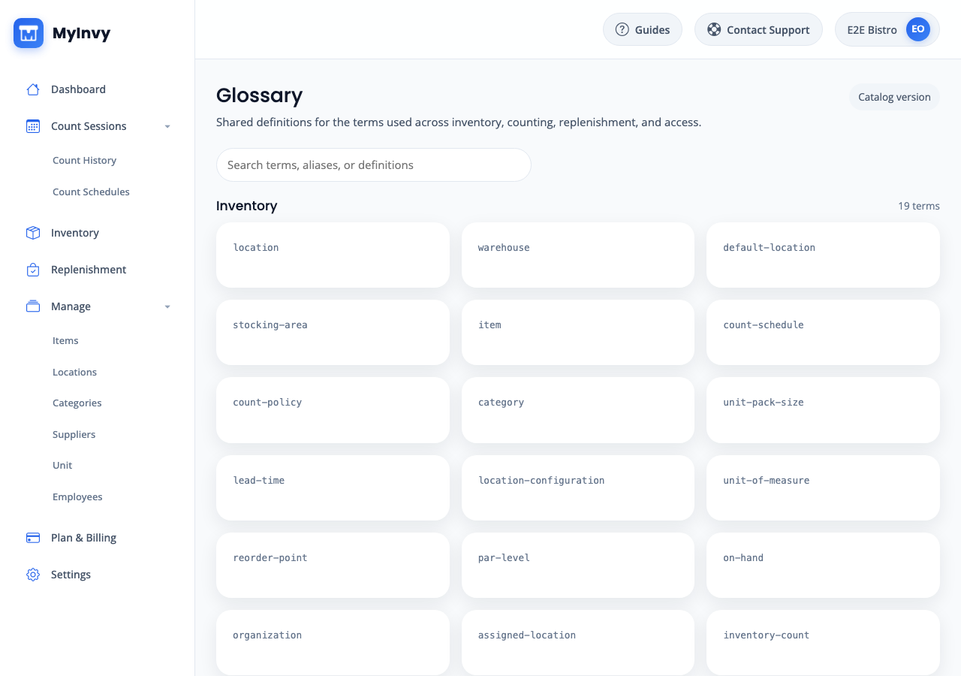
Task: Open Categories under Manage
Action: (77, 403)
